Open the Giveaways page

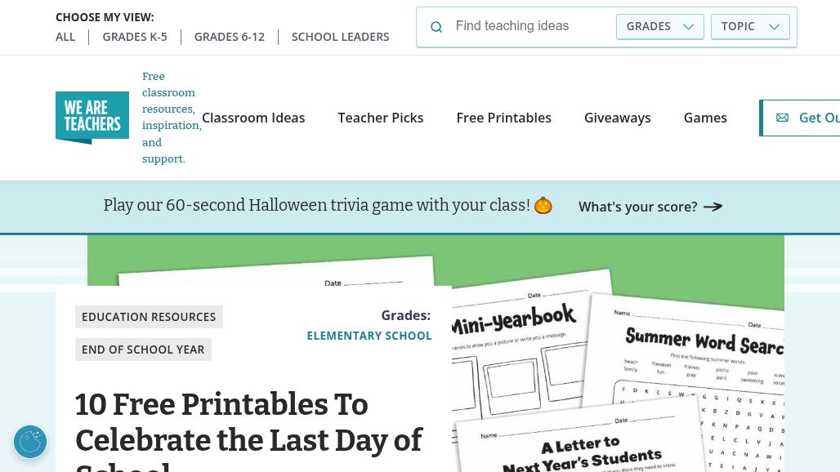click(x=618, y=118)
